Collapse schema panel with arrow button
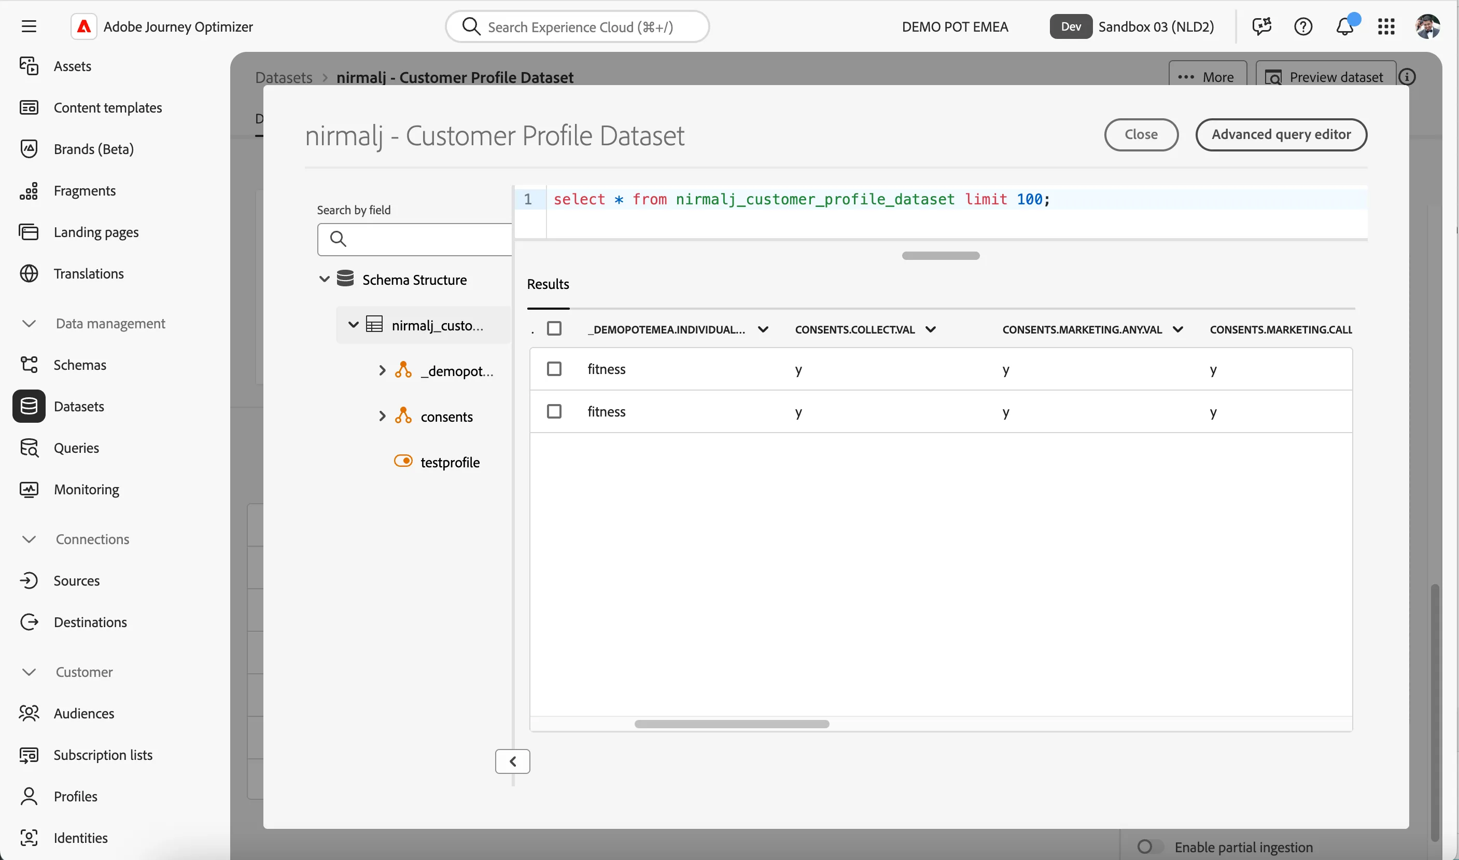Screen dimensions: 1459x860 [x=513, y=761]
